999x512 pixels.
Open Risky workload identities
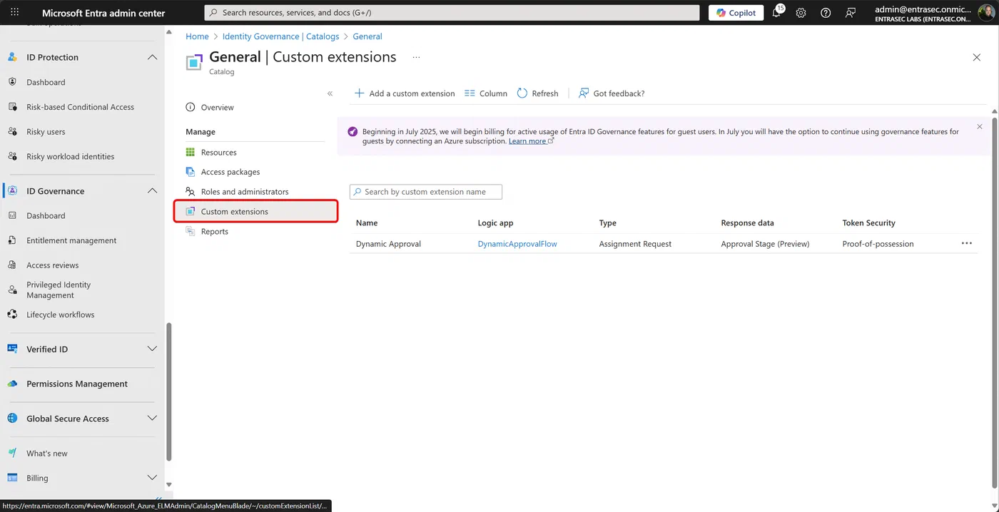tap(70, 156)
